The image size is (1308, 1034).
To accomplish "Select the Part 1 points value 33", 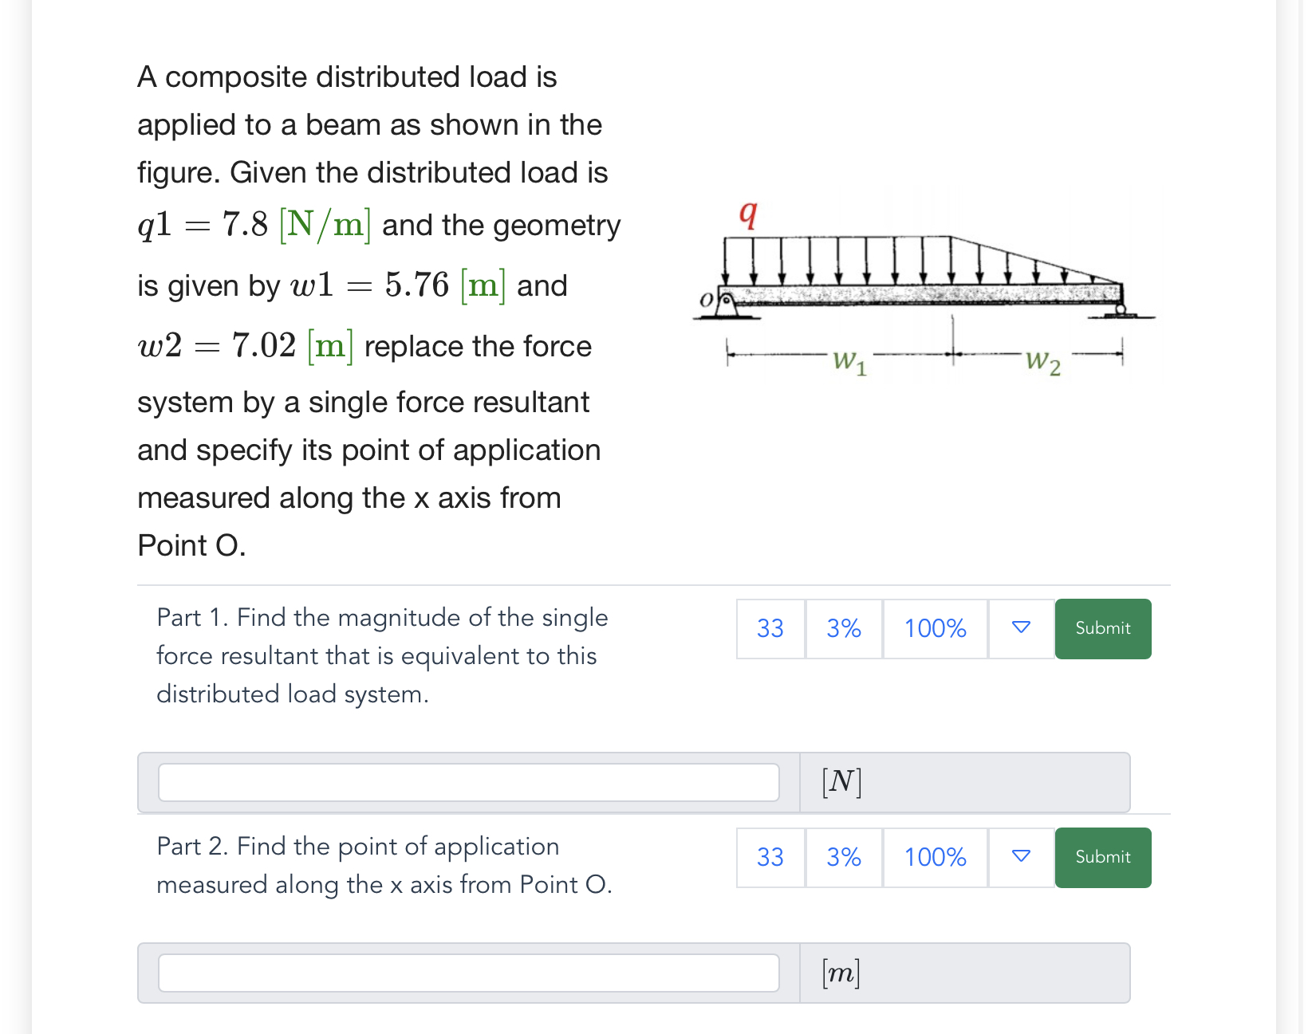I will [x=770, y=628].
